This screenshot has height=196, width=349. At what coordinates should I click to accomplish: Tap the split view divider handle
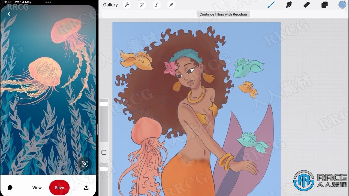coord(97,129)
